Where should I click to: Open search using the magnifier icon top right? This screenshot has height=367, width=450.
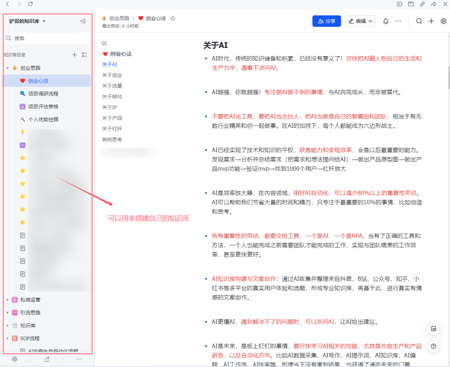click(419, 21)
